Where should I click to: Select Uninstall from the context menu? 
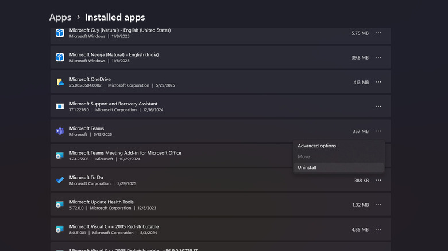[x=307, y=167]
